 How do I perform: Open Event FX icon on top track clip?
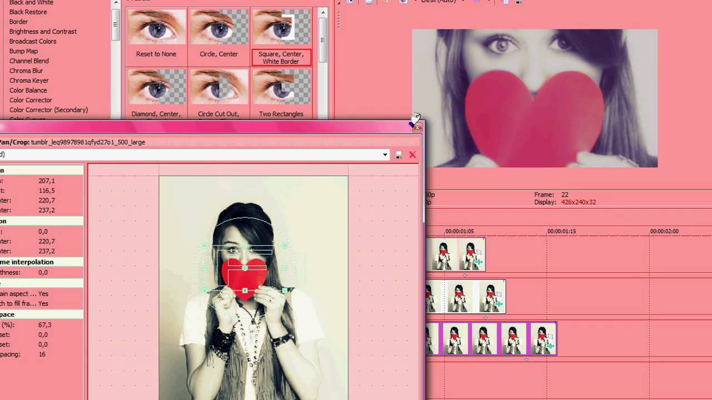[479, 262]
